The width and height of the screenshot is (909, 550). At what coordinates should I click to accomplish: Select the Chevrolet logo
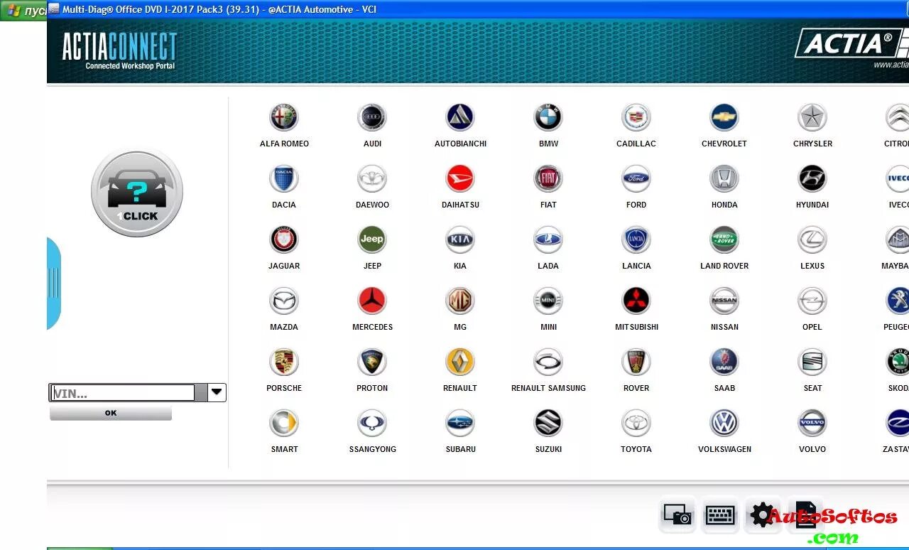(724, 117)
